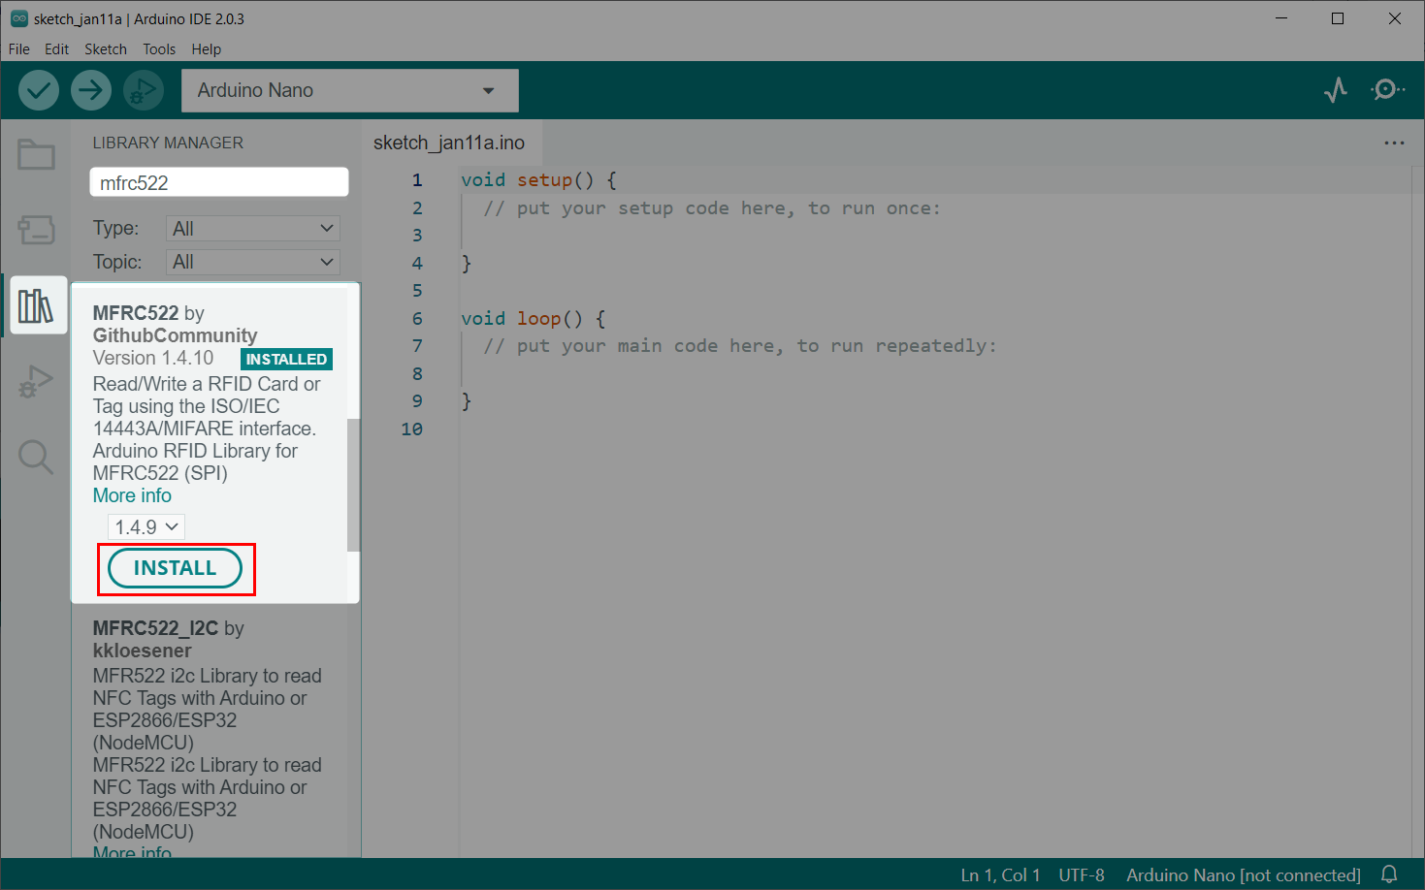Open the File menu
This screenshot has height=890, width=1425.
(x=19, y=48)
